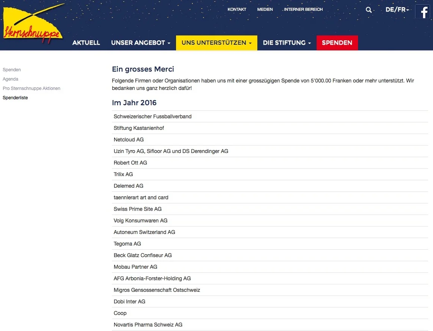
Task: Go to the Aktuell section
Action: (86, 43)
